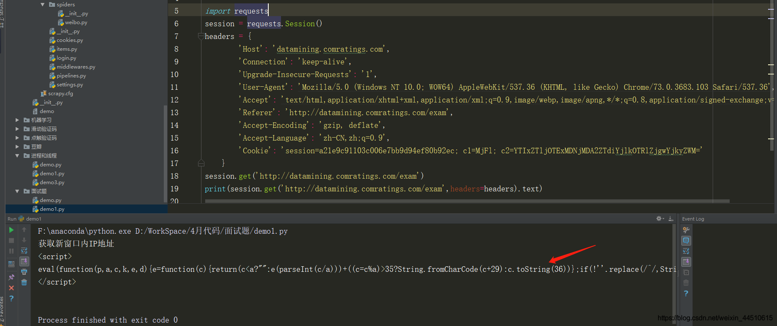Click the editor horizontal scrollbar
The image size is (777, 326).
click(467, 201)
